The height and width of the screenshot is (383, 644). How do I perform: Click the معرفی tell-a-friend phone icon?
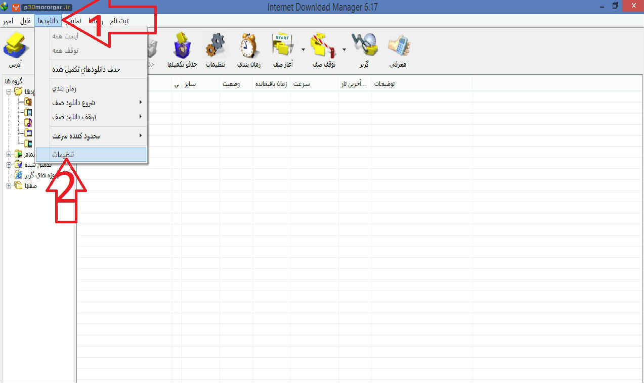pyautogui.click(x=399, y=45)
